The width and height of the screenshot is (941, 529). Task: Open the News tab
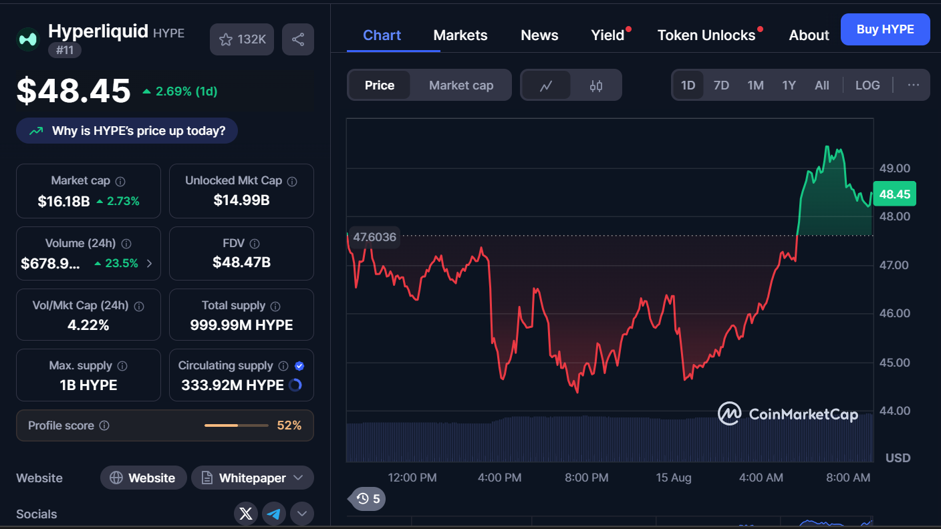tap(539, 35)
